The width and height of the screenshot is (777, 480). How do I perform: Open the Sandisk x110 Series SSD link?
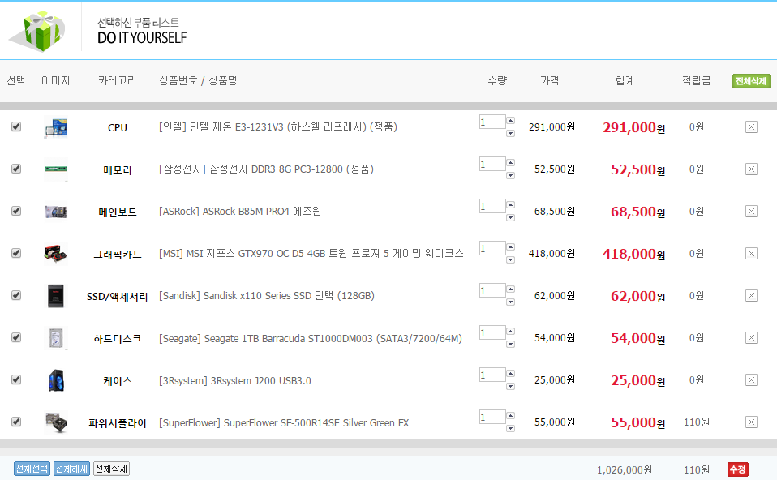[x=267, y=295]
